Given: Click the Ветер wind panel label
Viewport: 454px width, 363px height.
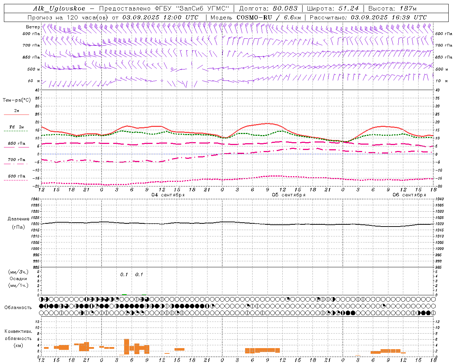Looking at the screenshot, I should tap(33, 27).
